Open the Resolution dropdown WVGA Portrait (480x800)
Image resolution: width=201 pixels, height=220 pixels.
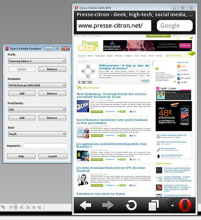(x=37, y=86)
